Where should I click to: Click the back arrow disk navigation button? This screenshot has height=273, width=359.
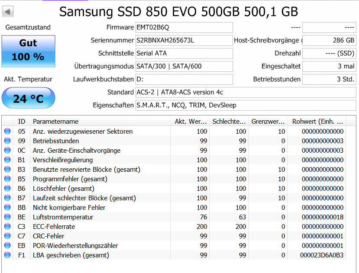[x=8, y=11]
